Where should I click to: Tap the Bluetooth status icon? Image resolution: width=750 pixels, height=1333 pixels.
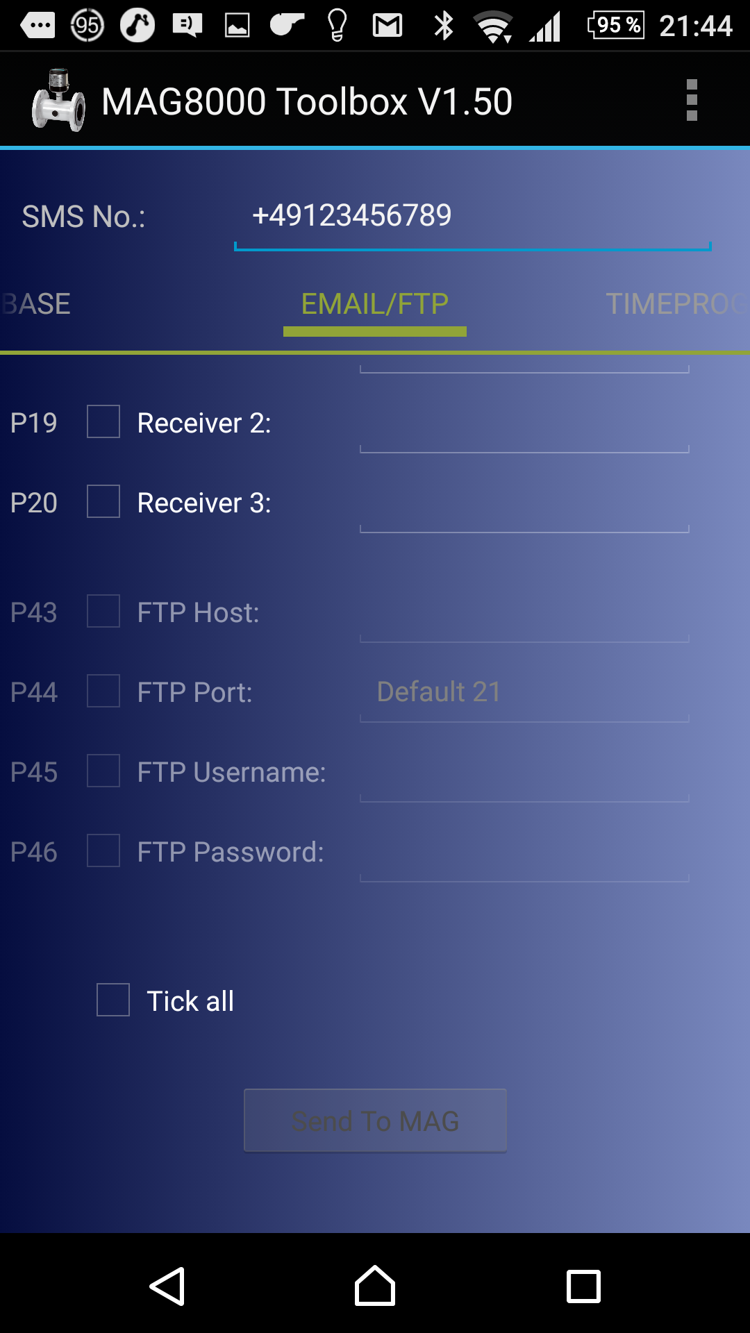[443, 26]
